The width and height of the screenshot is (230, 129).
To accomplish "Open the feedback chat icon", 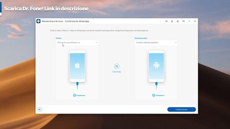I will [184, 21].
